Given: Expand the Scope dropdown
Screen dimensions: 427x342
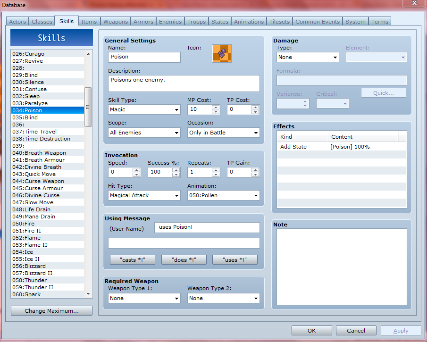Looking at the screenshot, I should coord(144,133).
